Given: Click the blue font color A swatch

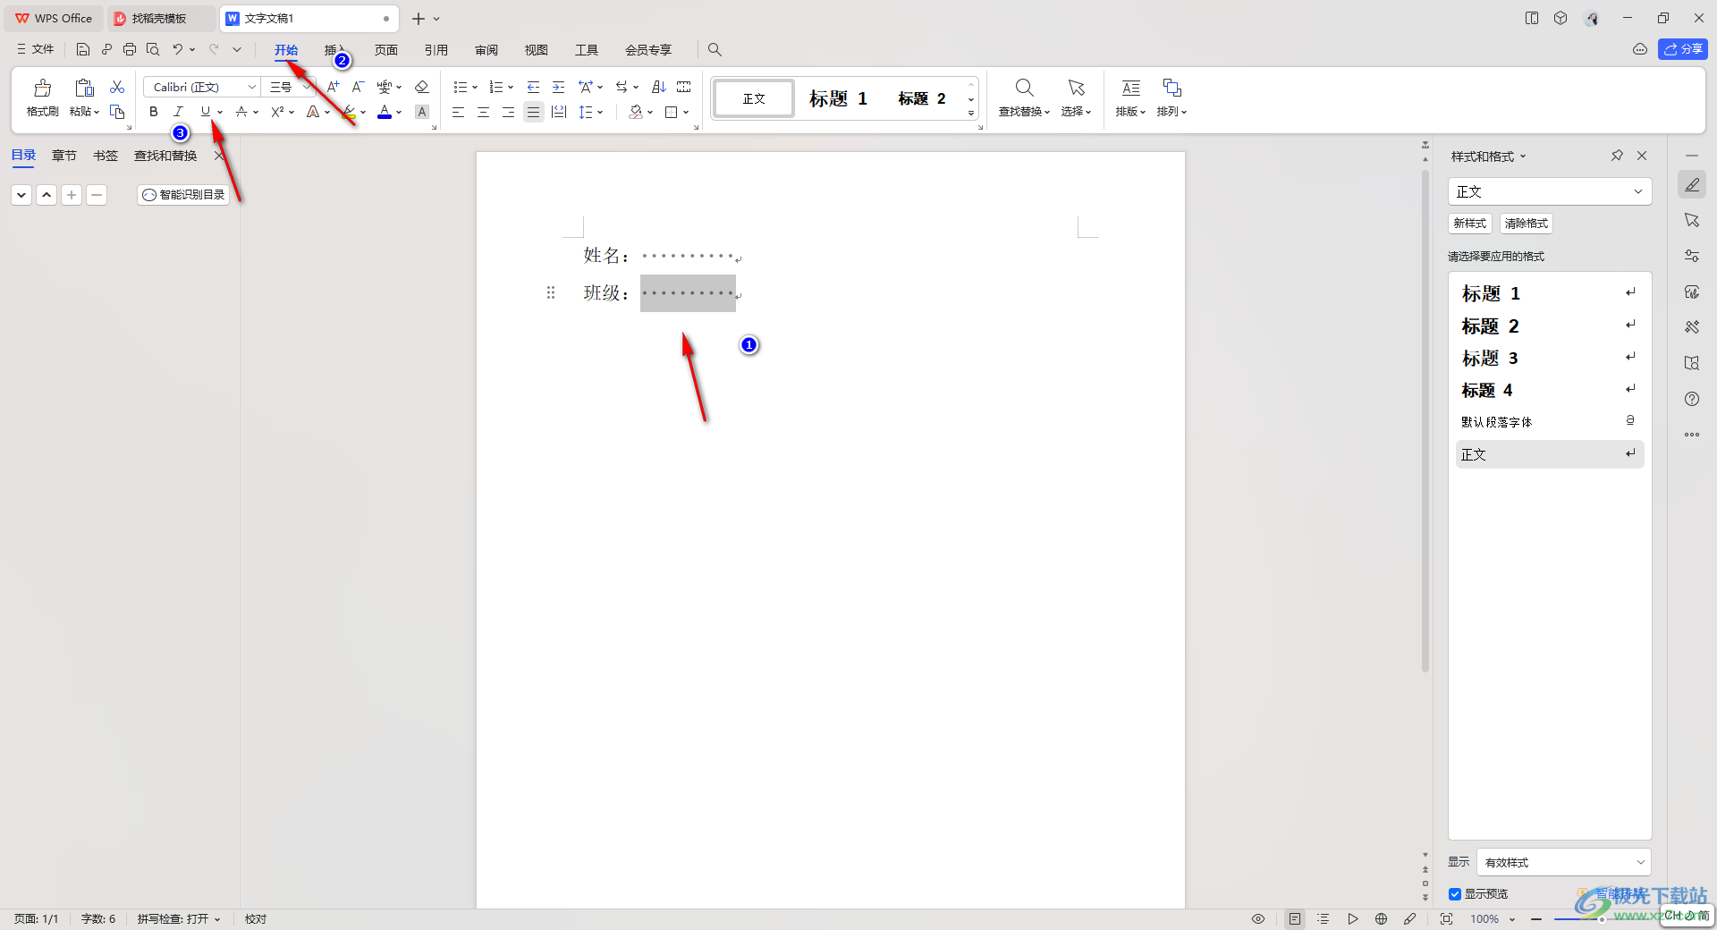Looking at the screenshot, I should click(x=385, y=112).
